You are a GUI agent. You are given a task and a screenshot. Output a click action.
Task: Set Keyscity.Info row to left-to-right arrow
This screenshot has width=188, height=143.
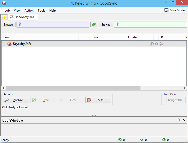click(161, 44)
